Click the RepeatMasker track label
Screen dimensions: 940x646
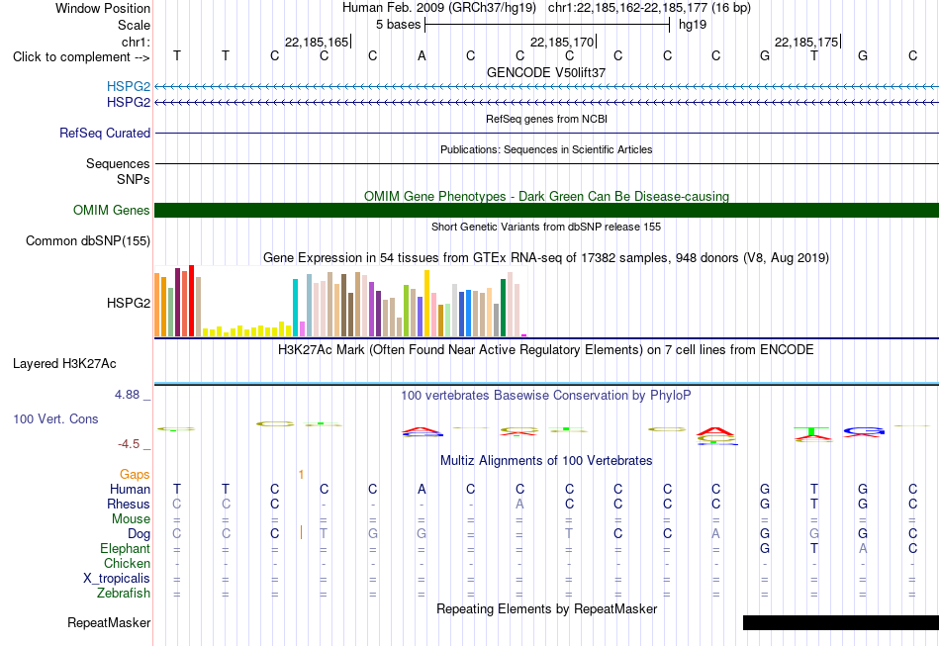click(109, 622)
